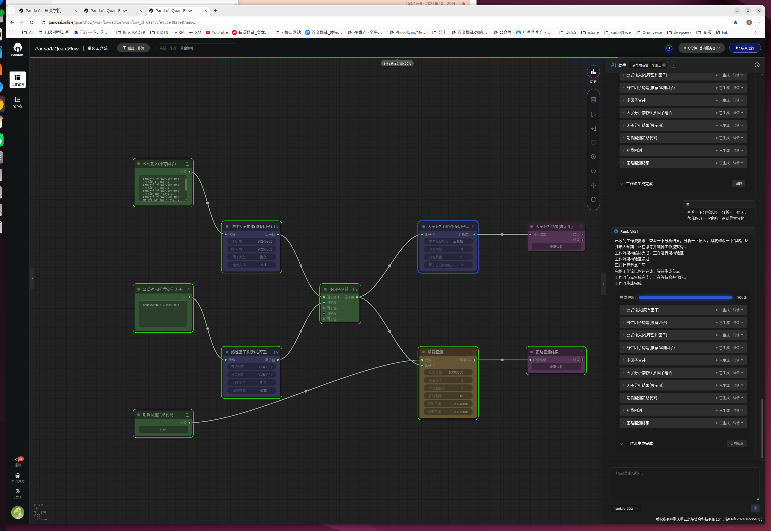Viewport: 771px width, 531px height.
Task: Click the scrollbar in 公式输入(原有因子) code box
Action: (186, 184)
